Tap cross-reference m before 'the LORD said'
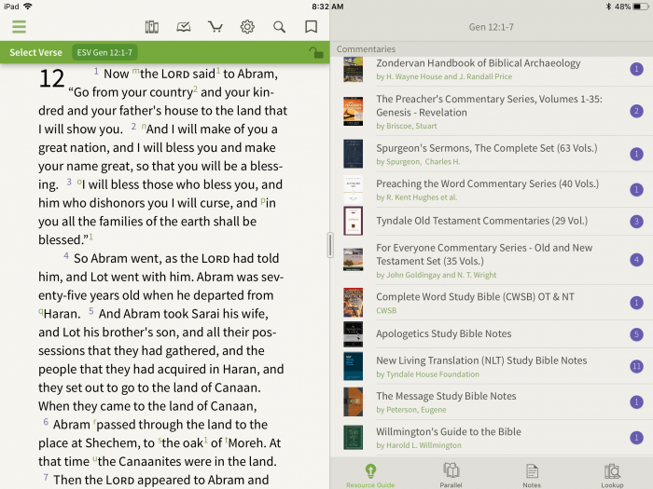This screenshot has height=489, width=653. coord(135,71)
